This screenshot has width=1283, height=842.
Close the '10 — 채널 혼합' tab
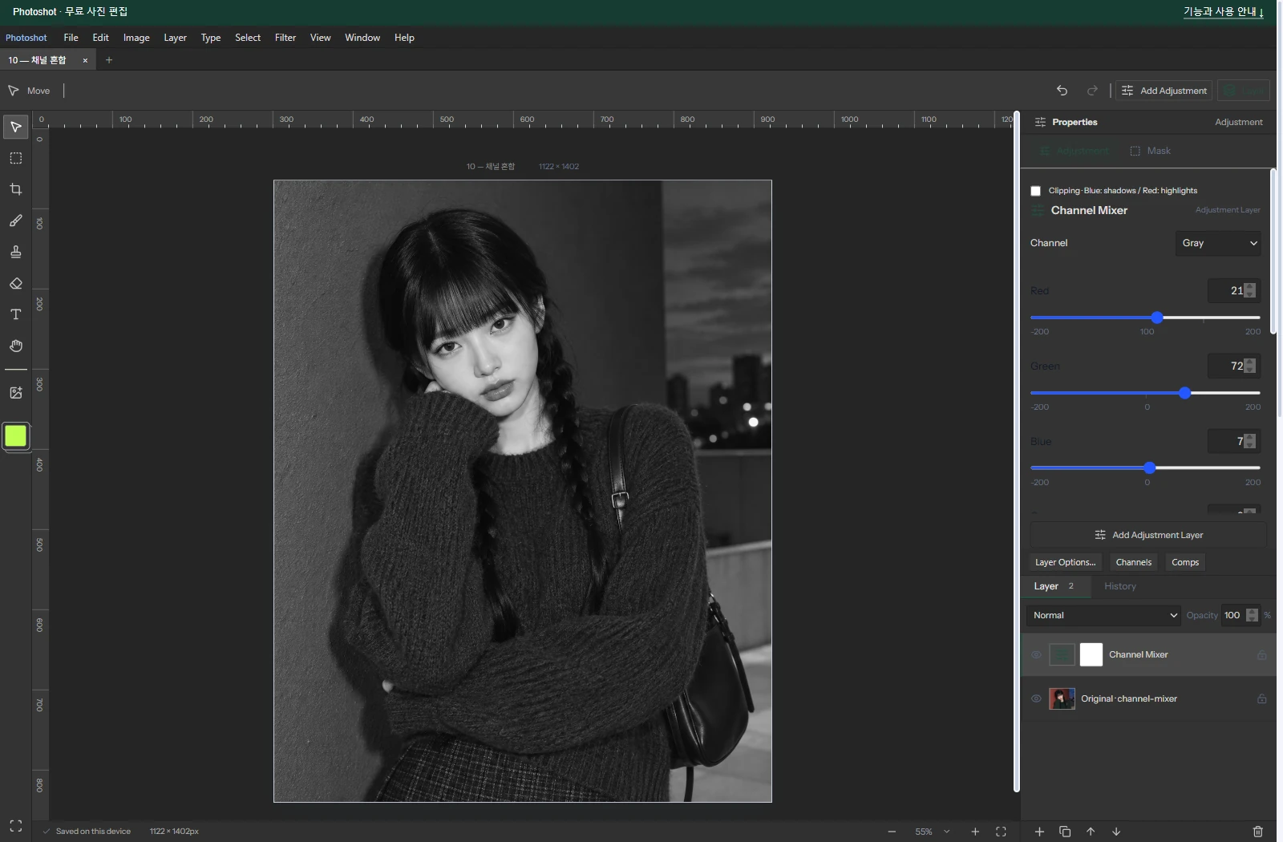85,60
